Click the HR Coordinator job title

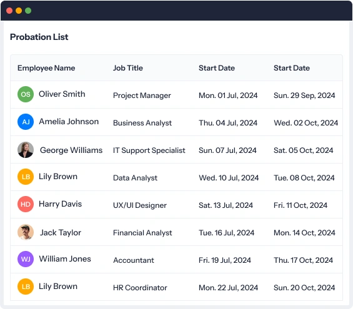pos(140,288)
